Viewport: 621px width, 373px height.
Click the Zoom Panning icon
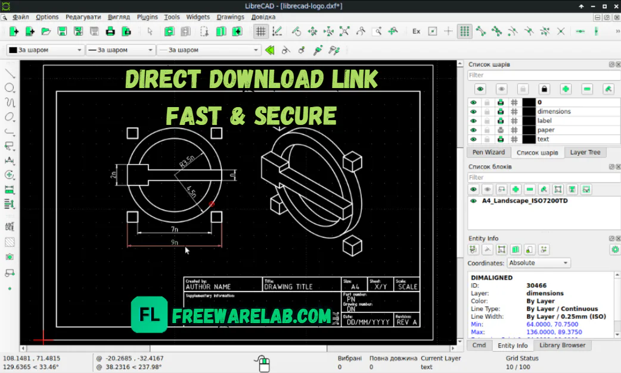pos(393,31)
